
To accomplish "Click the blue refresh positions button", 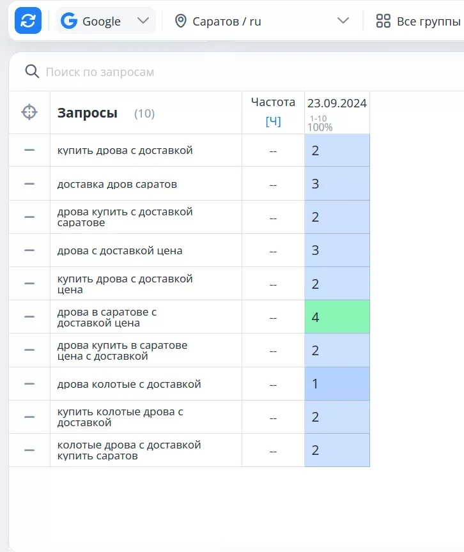I will tap(28, 21).
